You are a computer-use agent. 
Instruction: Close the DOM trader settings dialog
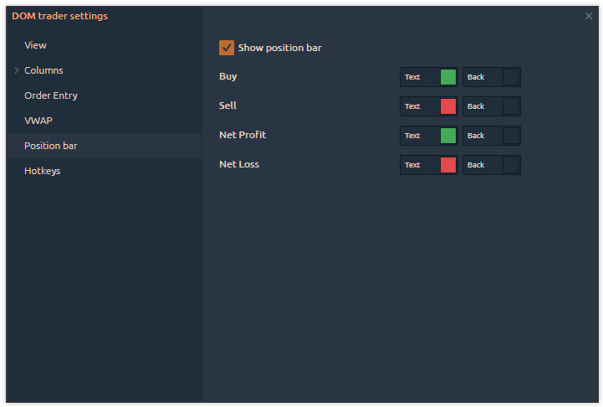click(589, 16)
